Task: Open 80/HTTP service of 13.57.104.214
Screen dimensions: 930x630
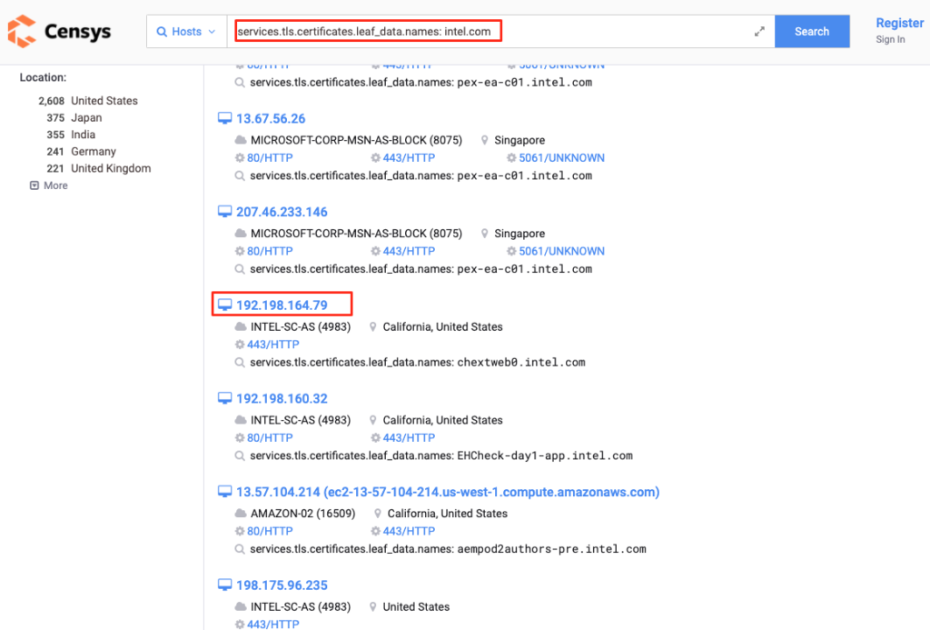Action: pos(270,531)
